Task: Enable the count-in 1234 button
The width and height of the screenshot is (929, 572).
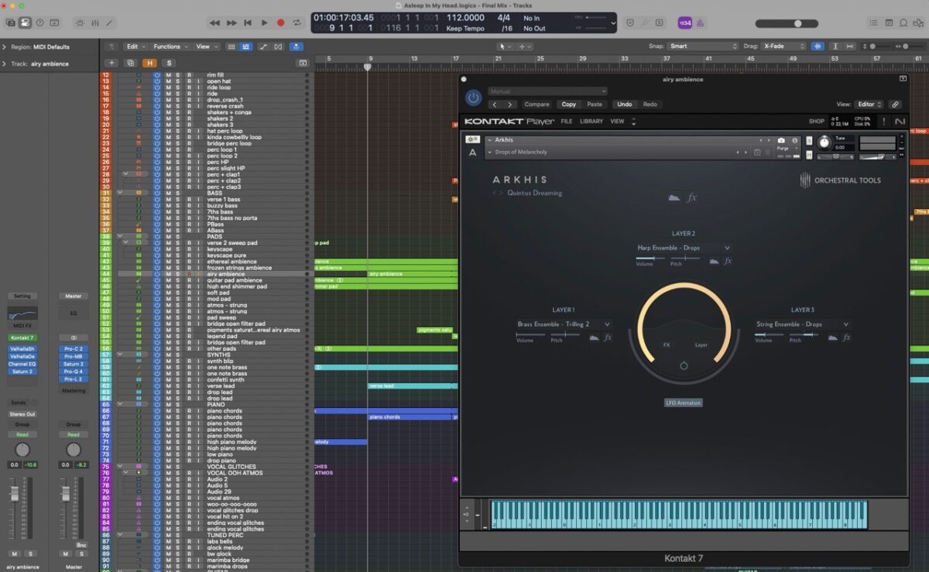Action: coord(684,23)
